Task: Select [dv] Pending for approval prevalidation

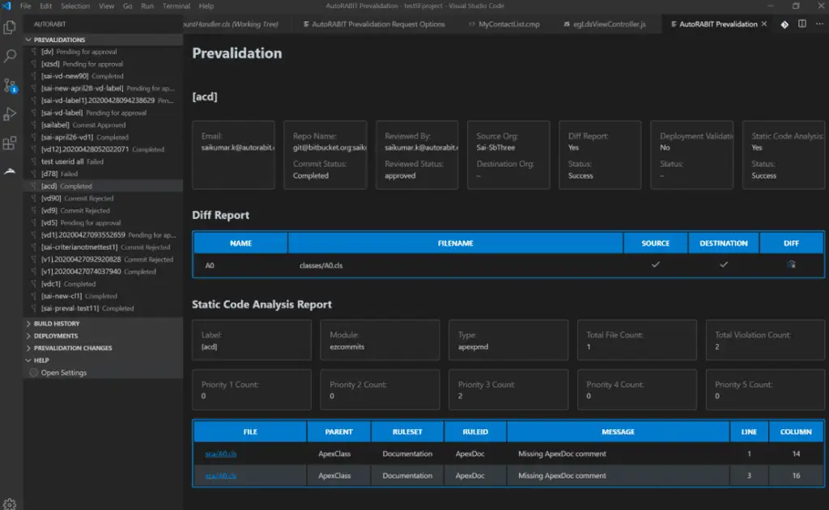Action: point(103,52)
